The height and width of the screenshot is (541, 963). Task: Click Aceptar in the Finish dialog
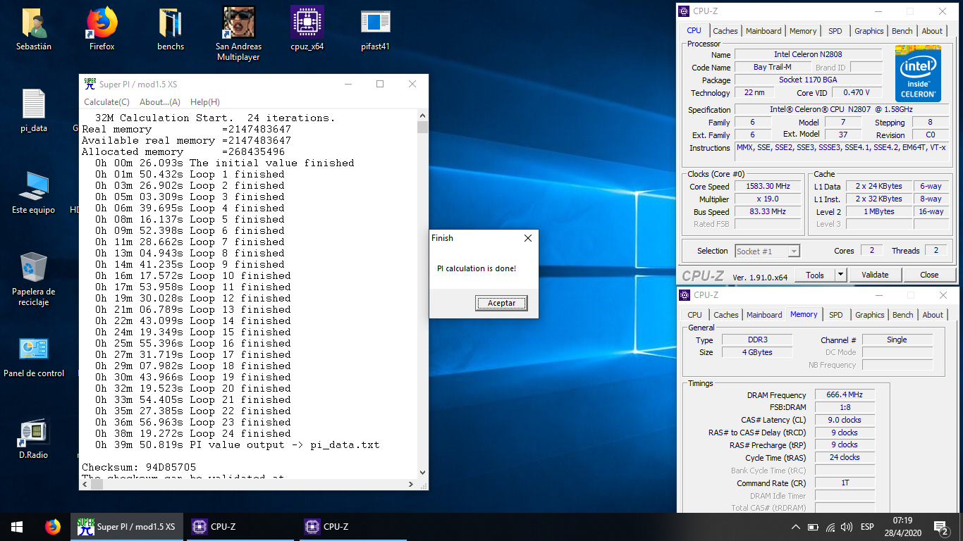(502, 304)
